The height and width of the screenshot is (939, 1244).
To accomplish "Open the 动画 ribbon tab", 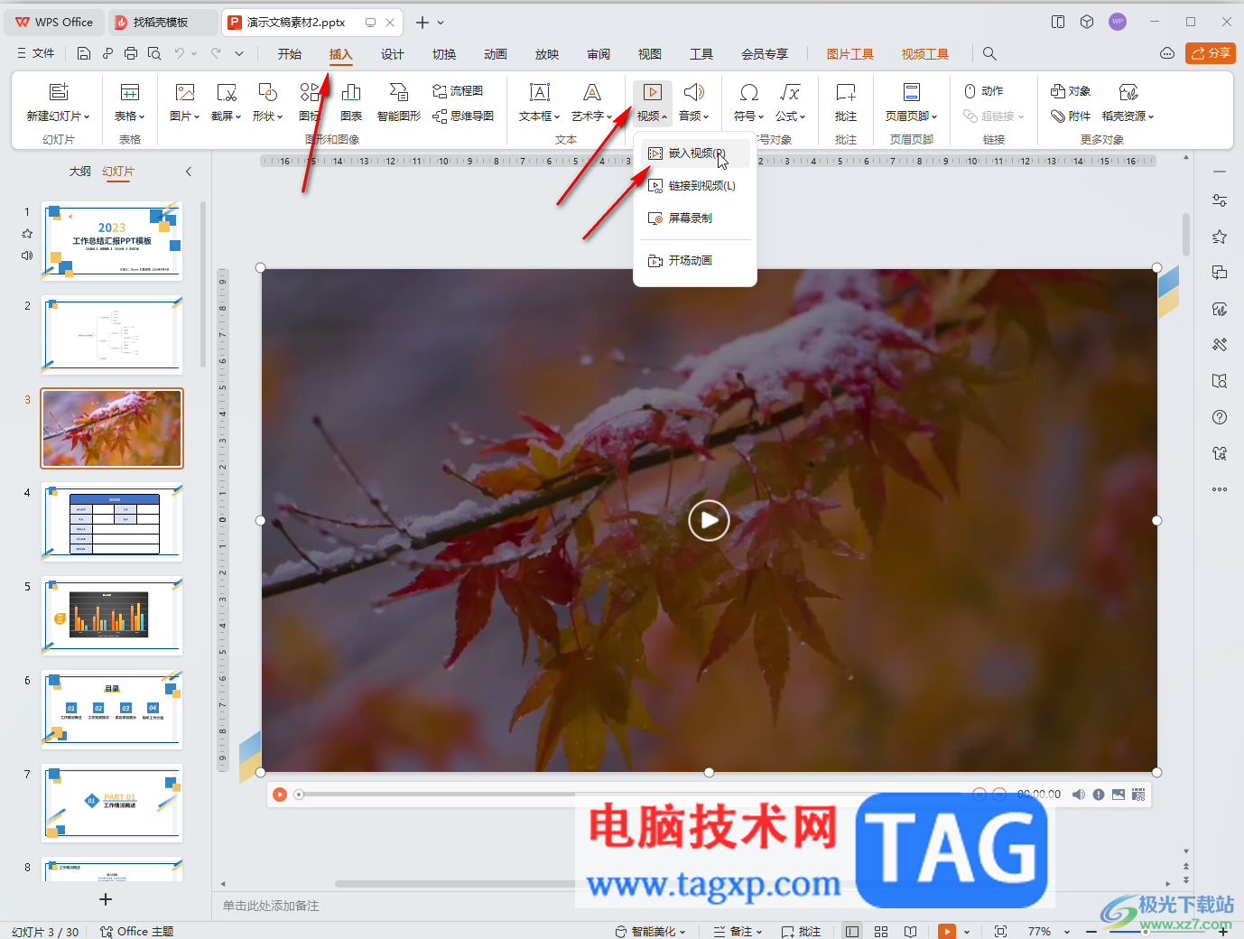I will 496,54.
